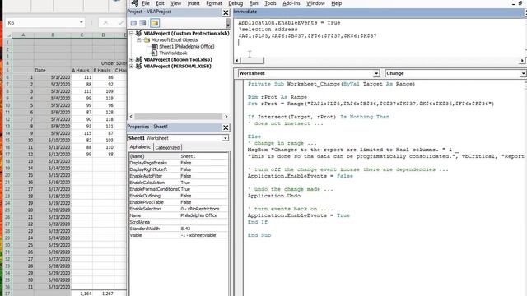527x296 pixels.
Task: Click the Application.Undo code line
Action: 274,196
